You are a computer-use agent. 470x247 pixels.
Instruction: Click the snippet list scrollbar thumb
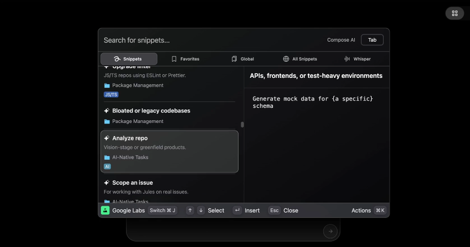[242, 124]
